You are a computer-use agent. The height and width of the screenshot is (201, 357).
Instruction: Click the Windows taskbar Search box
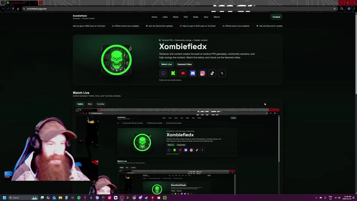[x=23, y=198]
